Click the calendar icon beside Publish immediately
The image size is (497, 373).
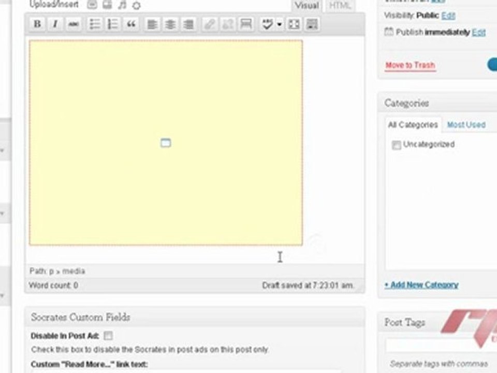coord(389,32)
